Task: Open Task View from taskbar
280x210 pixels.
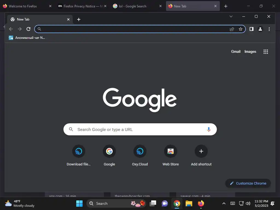Action: pos(153,203)
